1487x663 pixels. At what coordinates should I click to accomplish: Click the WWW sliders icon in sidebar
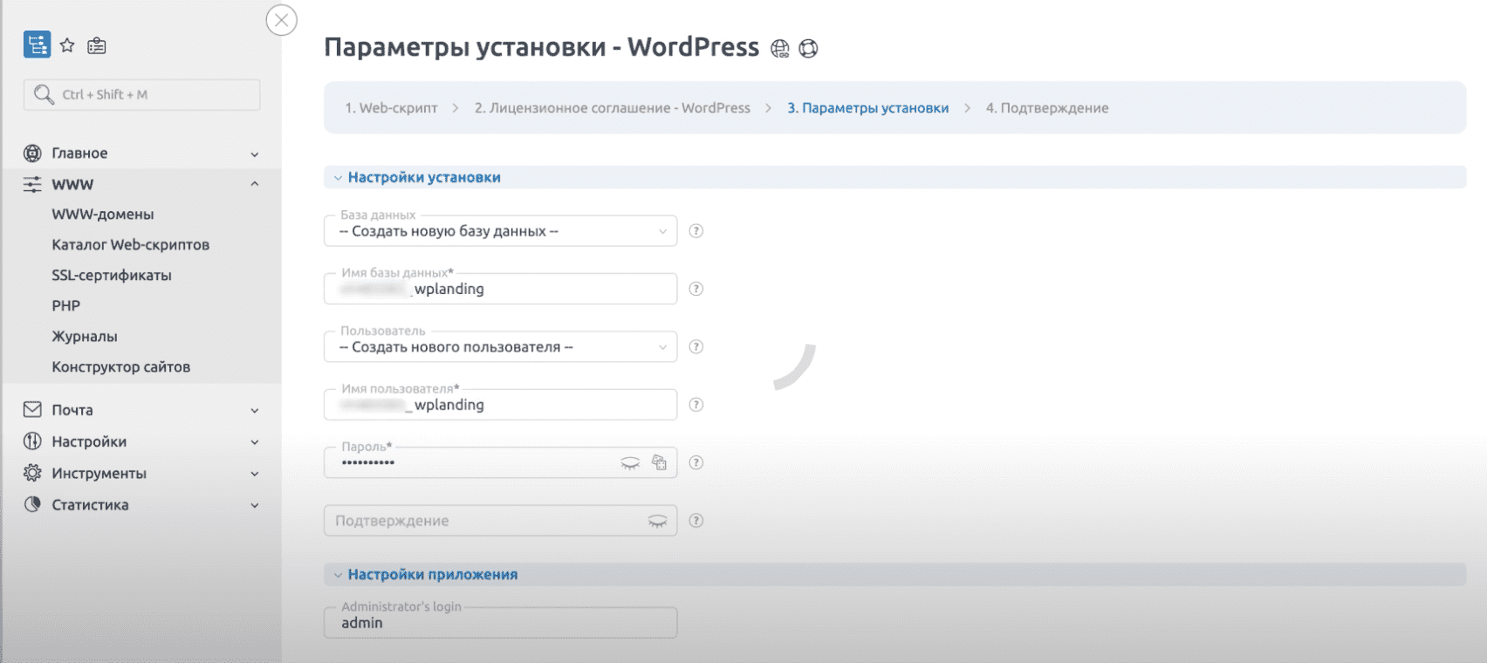(32, 184)
